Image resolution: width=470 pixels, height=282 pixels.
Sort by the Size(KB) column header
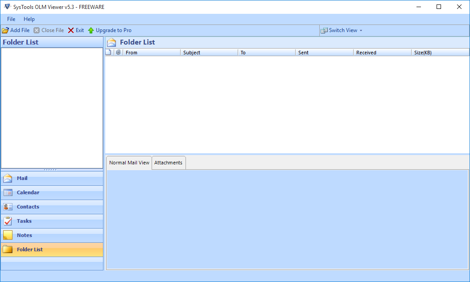tap(440, 53)
